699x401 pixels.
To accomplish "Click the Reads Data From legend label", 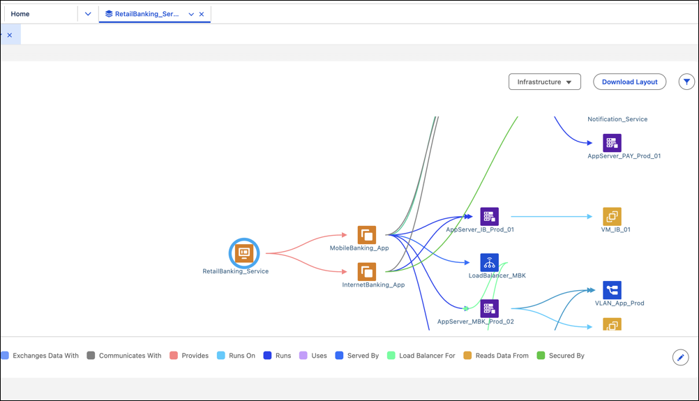I will tap(502, 356).
